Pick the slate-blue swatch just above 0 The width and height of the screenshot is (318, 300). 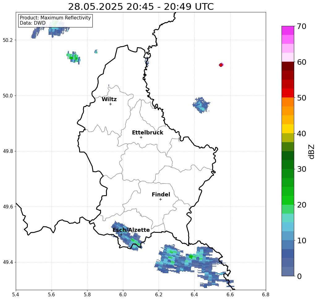tap(288, 271)
